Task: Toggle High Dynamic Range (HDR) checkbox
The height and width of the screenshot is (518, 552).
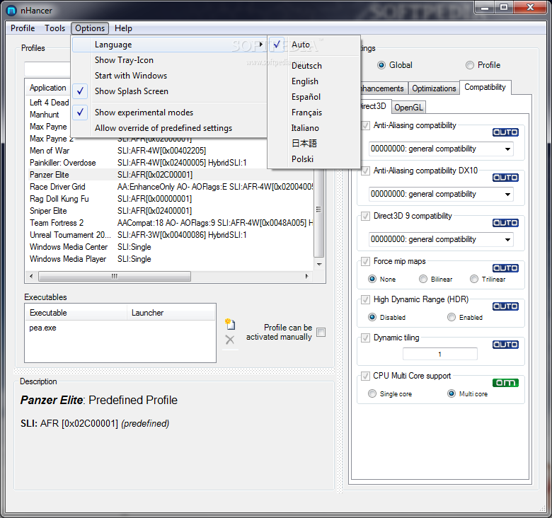Action: 365,299
